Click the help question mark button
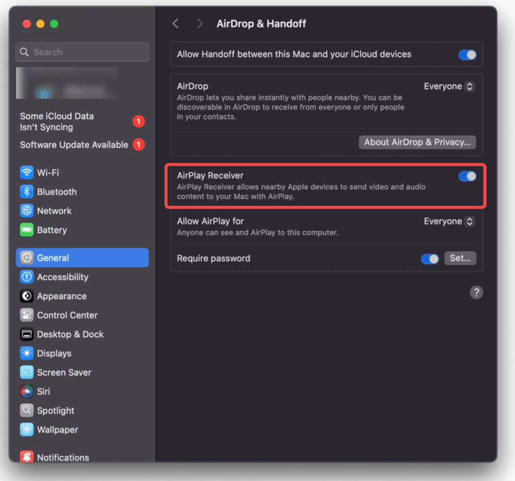Screen dimensions: 515x481 pyautogui.click(x=476, y=292)
